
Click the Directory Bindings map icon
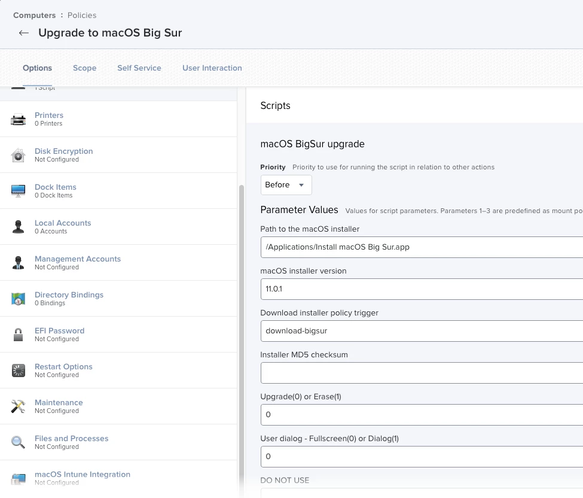[18, 299]
